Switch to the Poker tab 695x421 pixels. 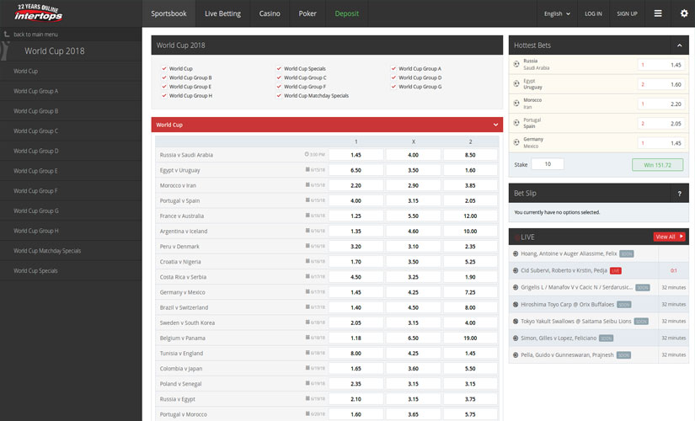click(x=307, y=13)
